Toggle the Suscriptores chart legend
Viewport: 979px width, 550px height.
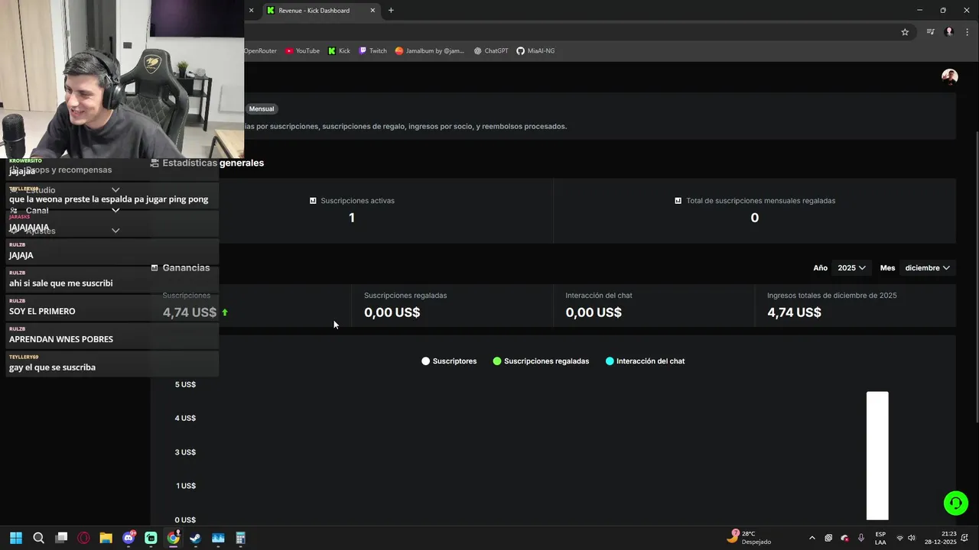coord(449,361)
